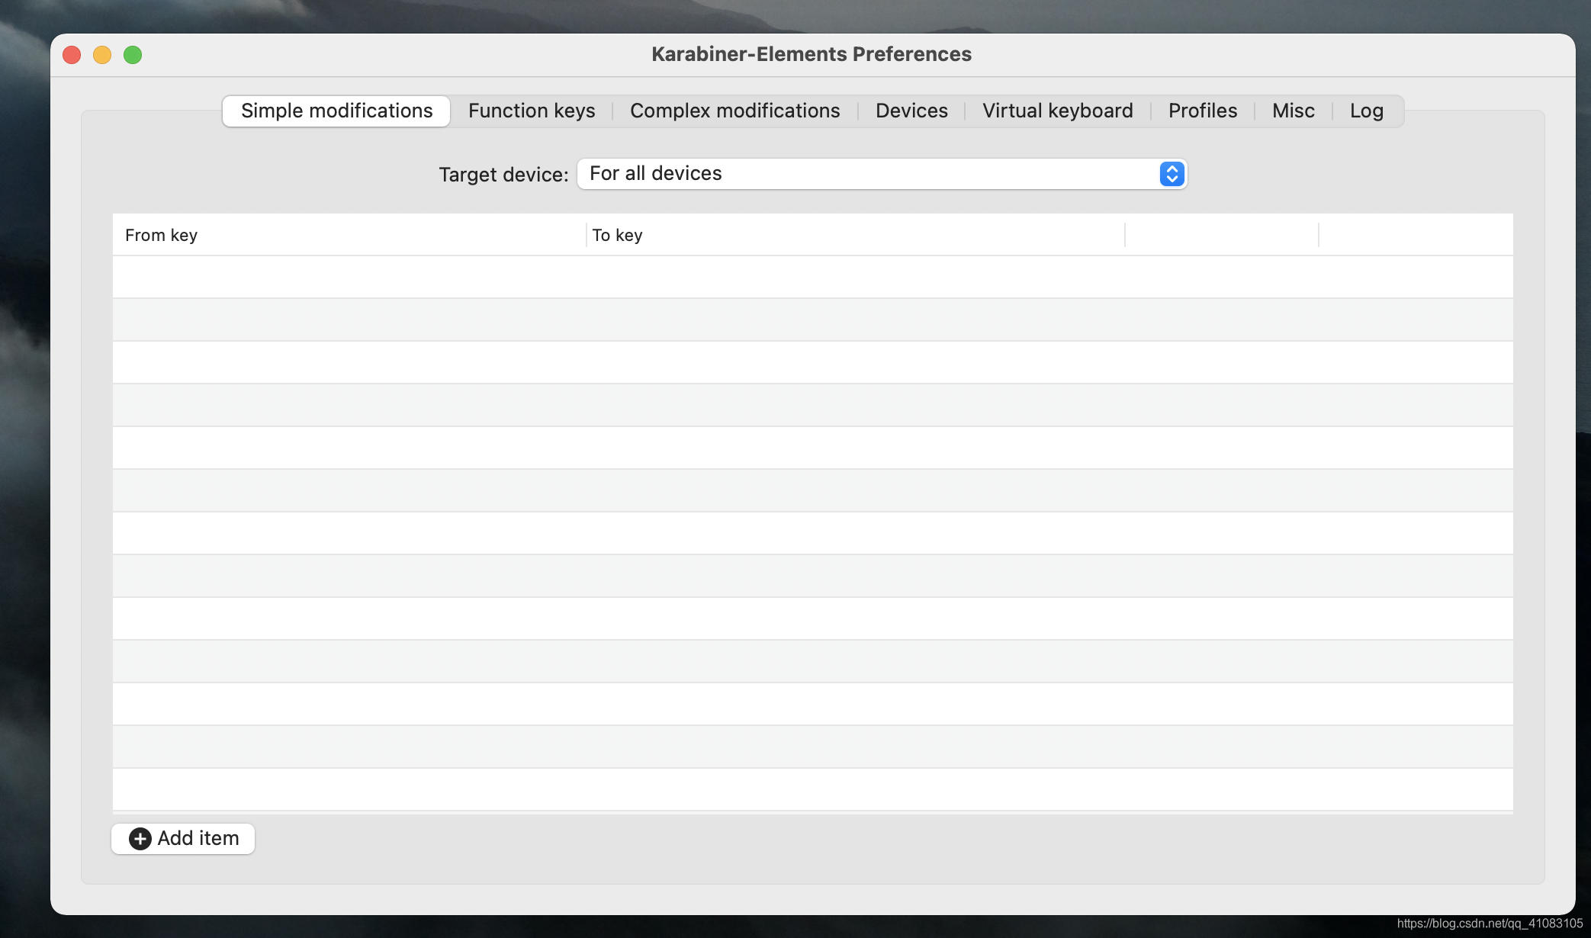View the Log tab
This screenshot has height=938, width=1591.
[x=1366, y=111]
